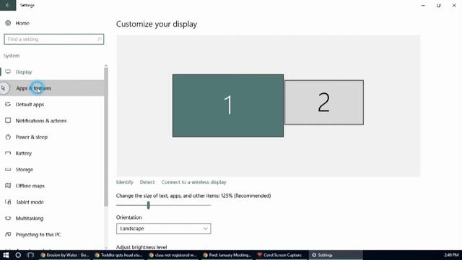
Task: Click the Projecting to this PC icon
Action: [x=8, y=234]
